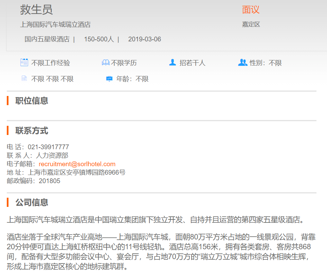Click the posting date 2019-03-06
Viewport: 327px width, 273px height.
(145, 39)
